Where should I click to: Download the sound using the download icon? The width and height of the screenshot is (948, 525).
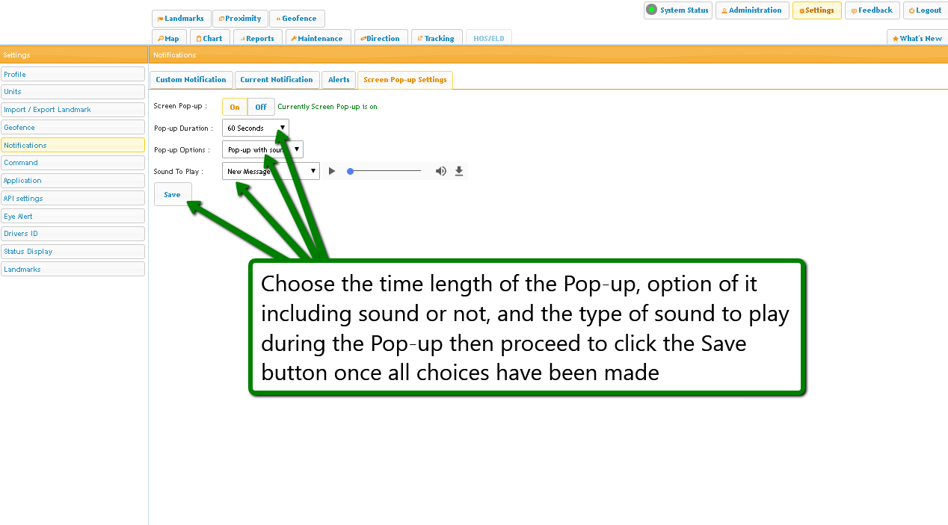coord(459,171)
